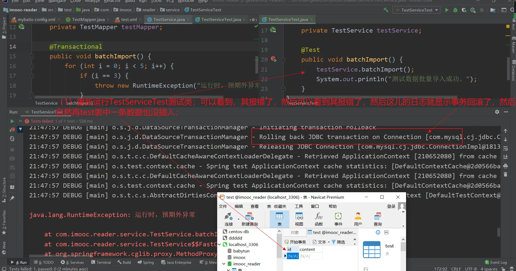516x271 pixels.
Task: Open Terminal tool window
Action: coord(101,262)
